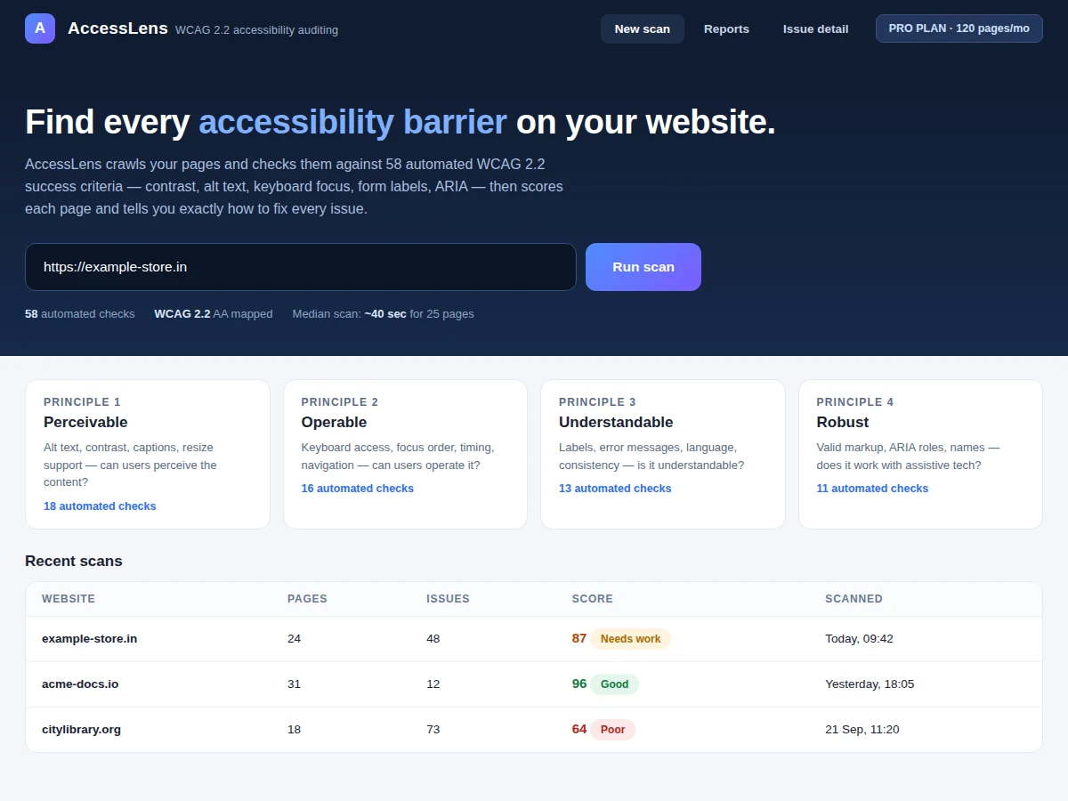Click the pages count 31
This screenshot has width=1068, height=801.
pyautogui.click(x=295, y=684)
